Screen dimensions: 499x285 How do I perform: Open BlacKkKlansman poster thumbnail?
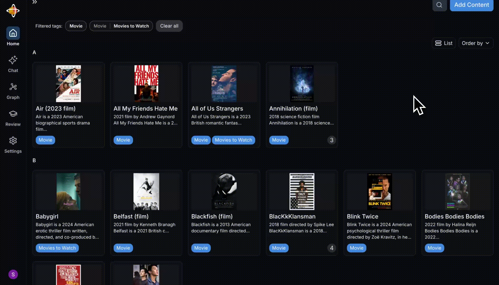coord(302,192)
